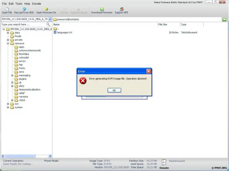Open the Donate menu
This screenshot has height=171, width=229.
(37, 4)
